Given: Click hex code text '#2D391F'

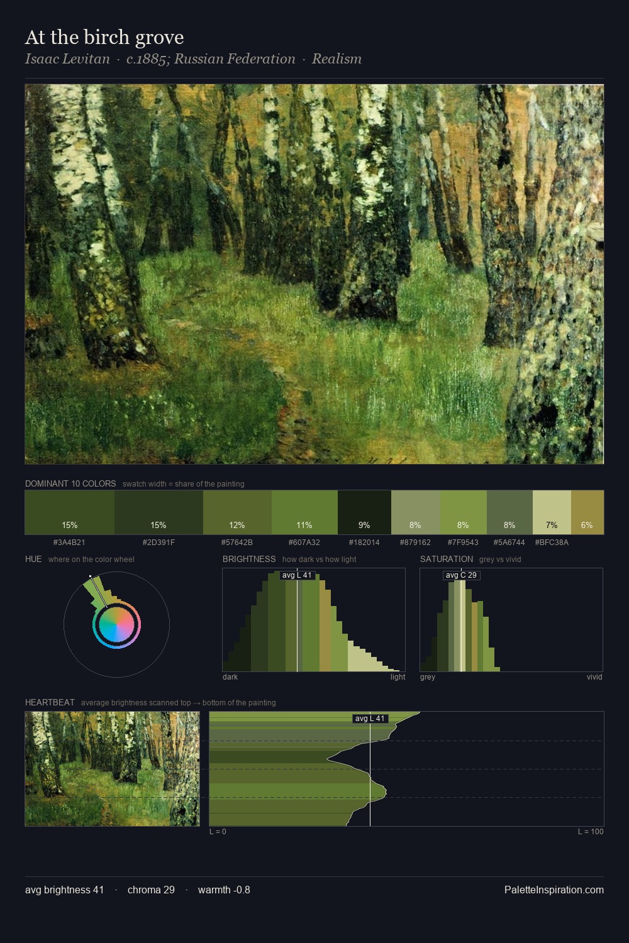Looking at the screenshot, I should 159,542.
